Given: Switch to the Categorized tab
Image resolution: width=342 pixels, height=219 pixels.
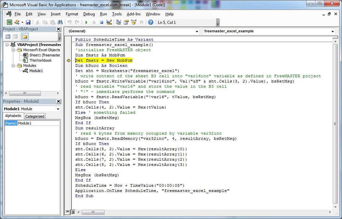Looking at the screenshot, I should 35,116.
